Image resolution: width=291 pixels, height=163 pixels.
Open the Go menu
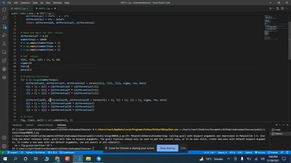pyautogui.click(x=42, y=3)
